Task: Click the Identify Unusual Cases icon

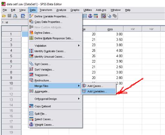Action: point(31,56)
